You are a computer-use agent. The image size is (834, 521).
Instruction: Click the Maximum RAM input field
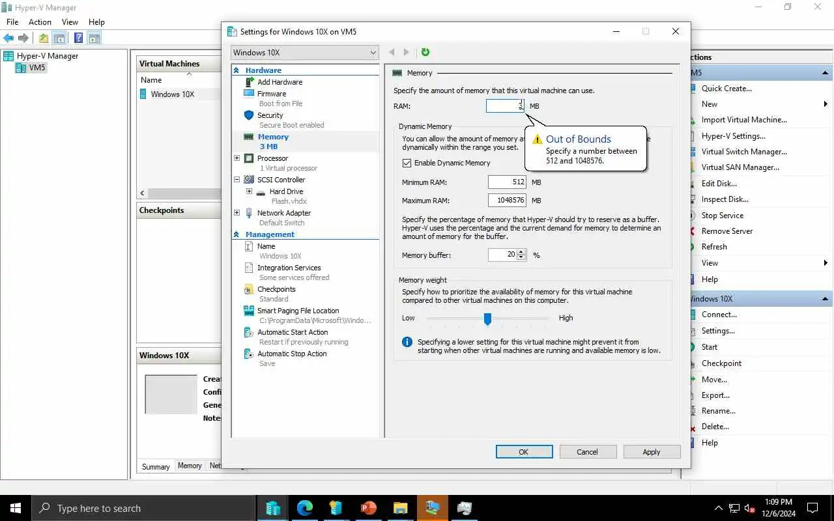(x=507, y=201)
